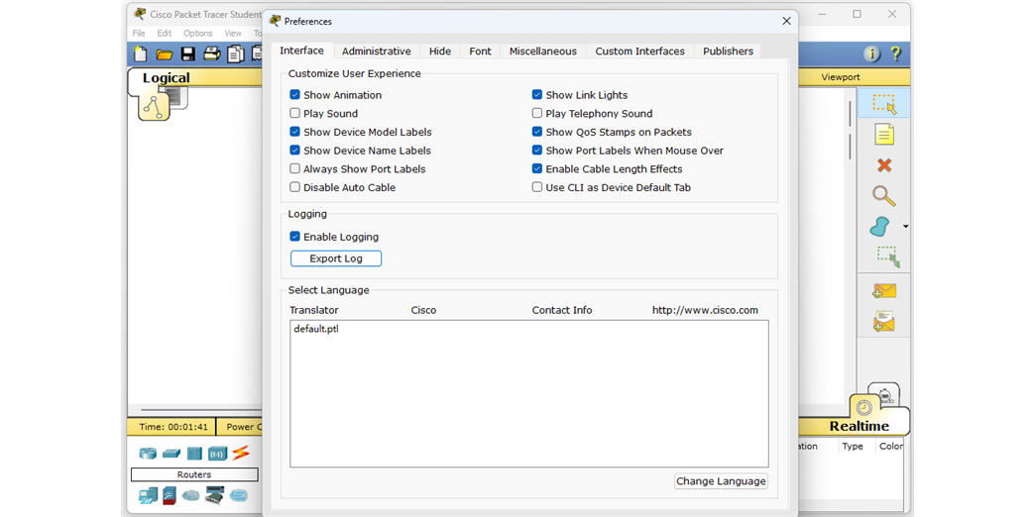Select the Interface tab
The height and width of the screenshot is (517, 1035).
[x=301, y=51]
